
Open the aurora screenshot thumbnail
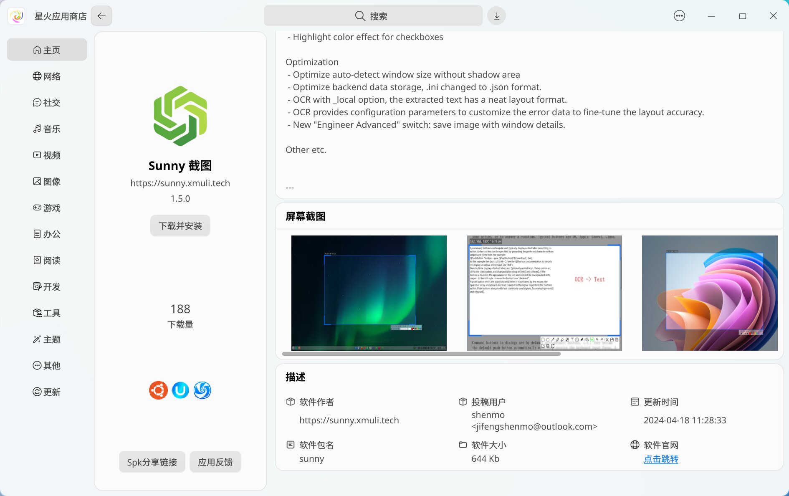pyautogui.click(x=369, y=293)
